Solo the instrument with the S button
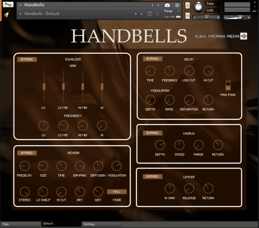Image resolution: width=259 pixels, height=228 pixels. (x=187, y=5)
